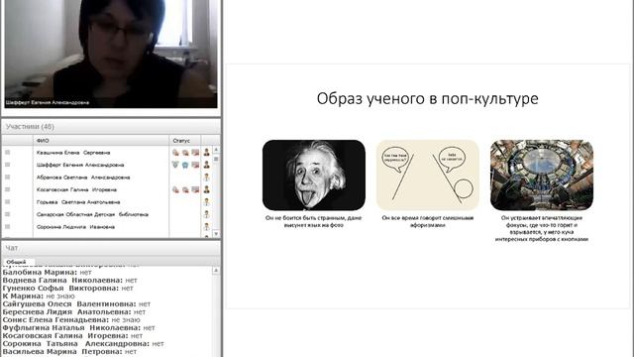Click the avatar icon for Самарская Областная Детская библиотека
Viewport: 634px width, 357px height.
[x=206, y=214]
